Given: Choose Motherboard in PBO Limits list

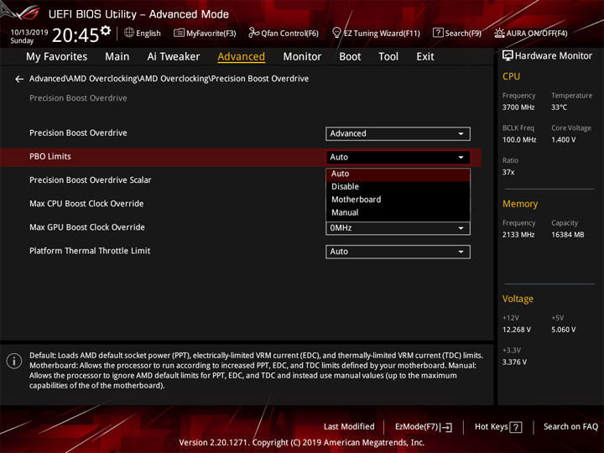Looking at the screenshot, I should tap(398, 200).
